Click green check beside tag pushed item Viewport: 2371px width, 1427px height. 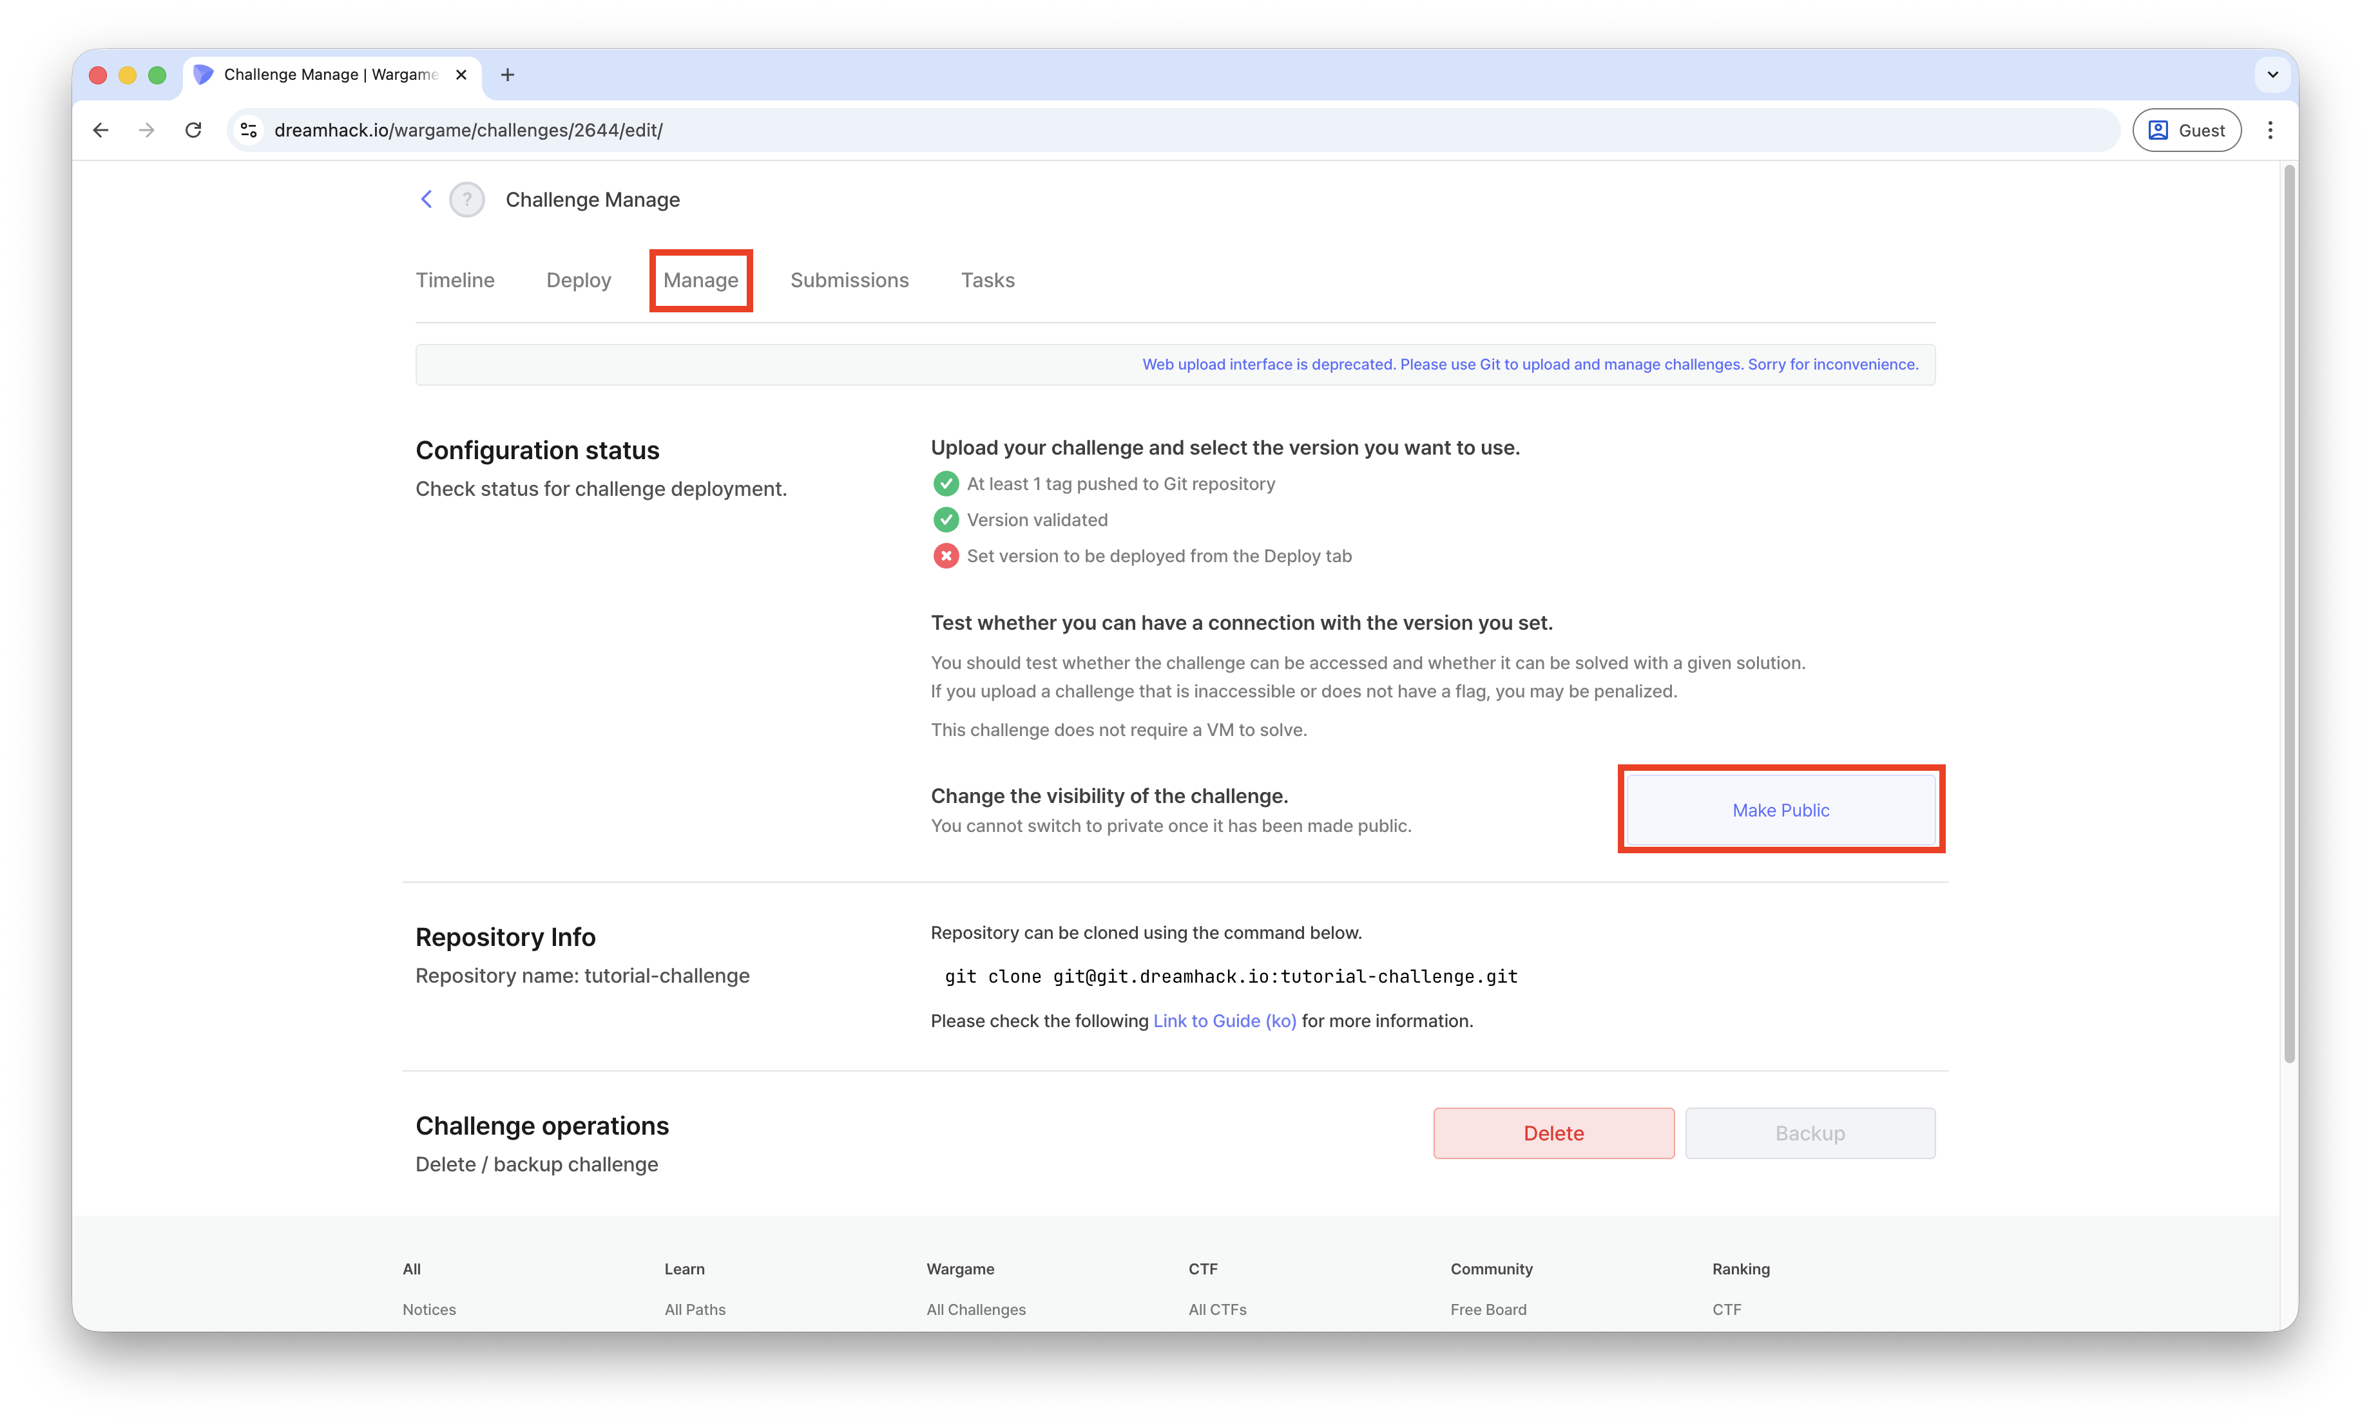(x=946, y=484)
